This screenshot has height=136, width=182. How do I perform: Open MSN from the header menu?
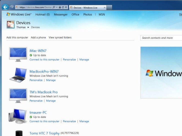[102, 14]
